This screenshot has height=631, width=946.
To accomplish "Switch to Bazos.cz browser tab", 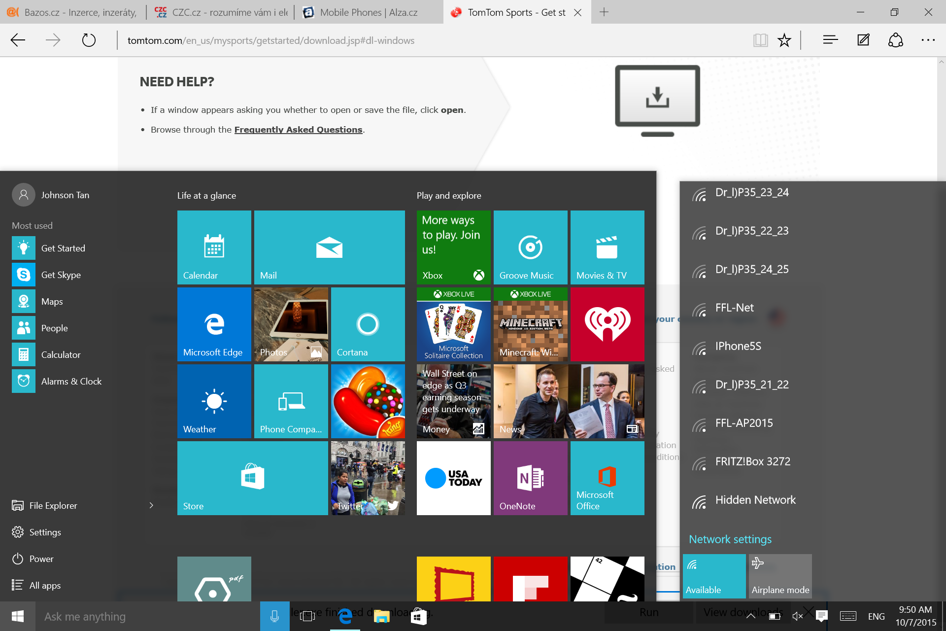I will (x=72, y=12).
